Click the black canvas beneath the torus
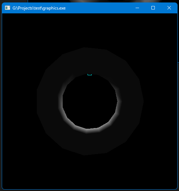Image resolution: width=179 pixels, height=191 pixels. click(x=90, y=172)
